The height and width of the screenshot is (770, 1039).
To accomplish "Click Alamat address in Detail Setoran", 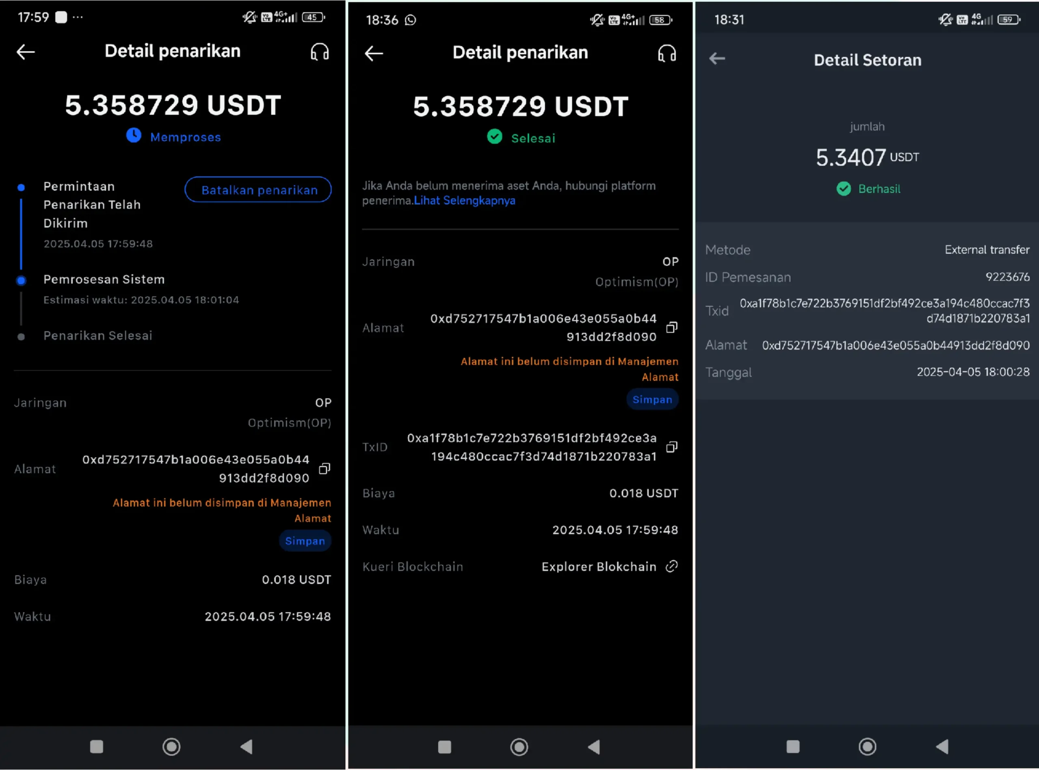I will point(895,345).
